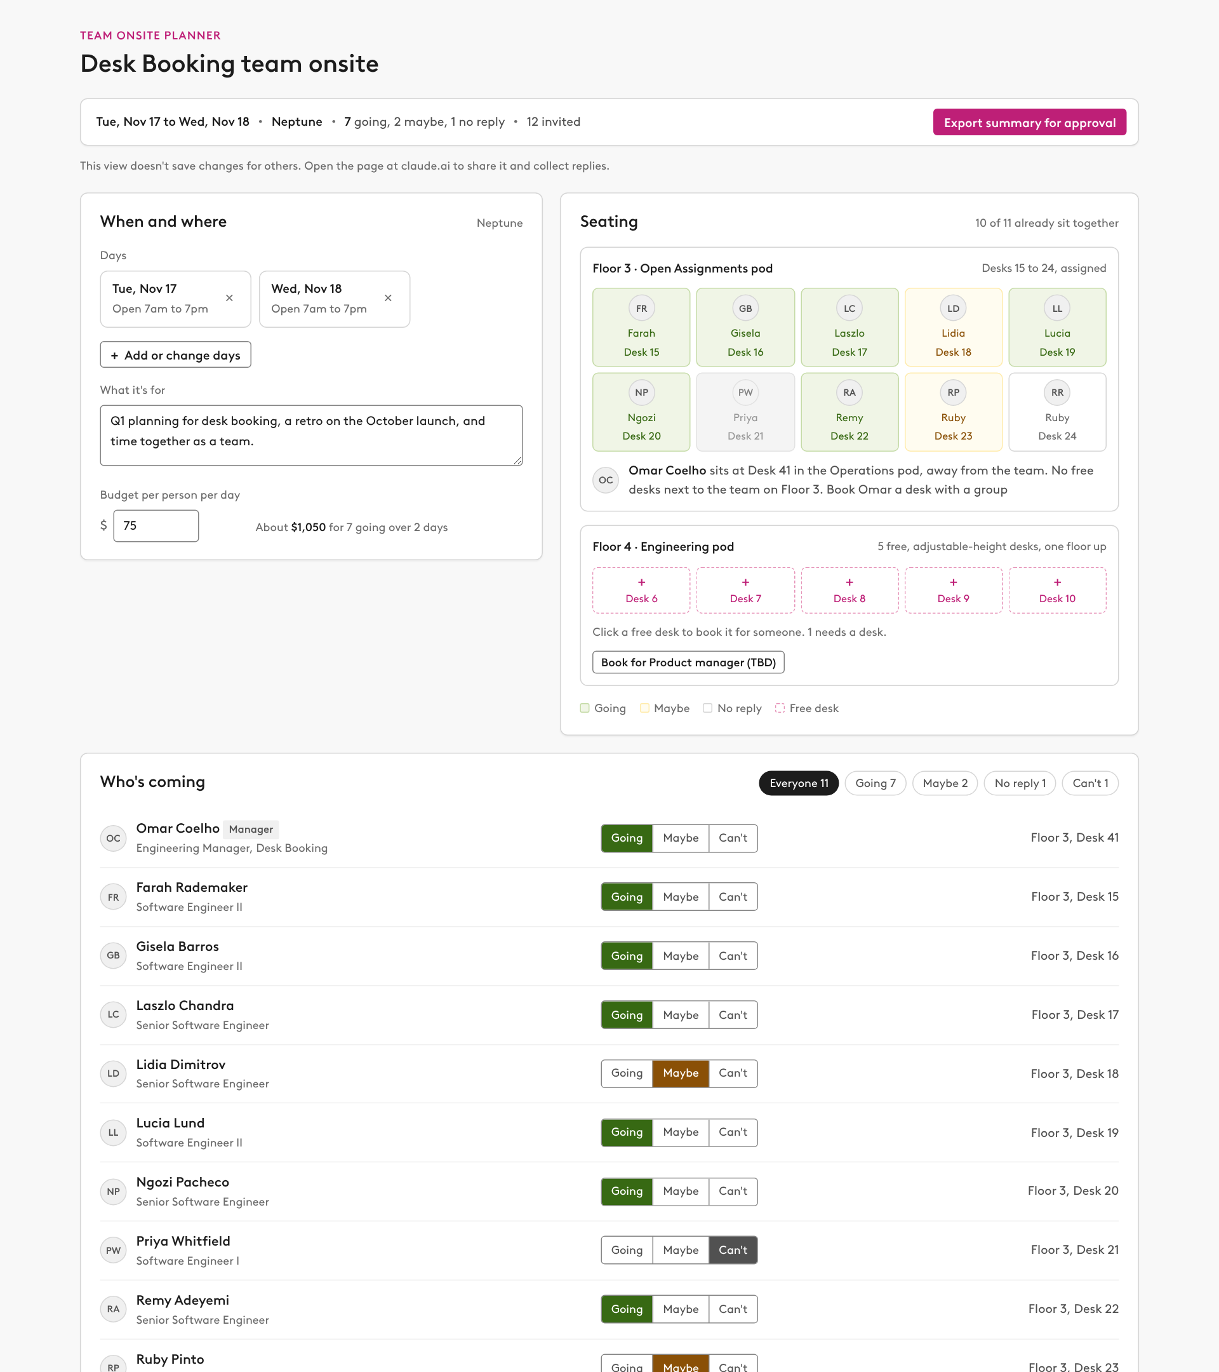Select Ngozi's Desk 20 card
This screenshot has width=1219, height=1372.
[641, 412]
